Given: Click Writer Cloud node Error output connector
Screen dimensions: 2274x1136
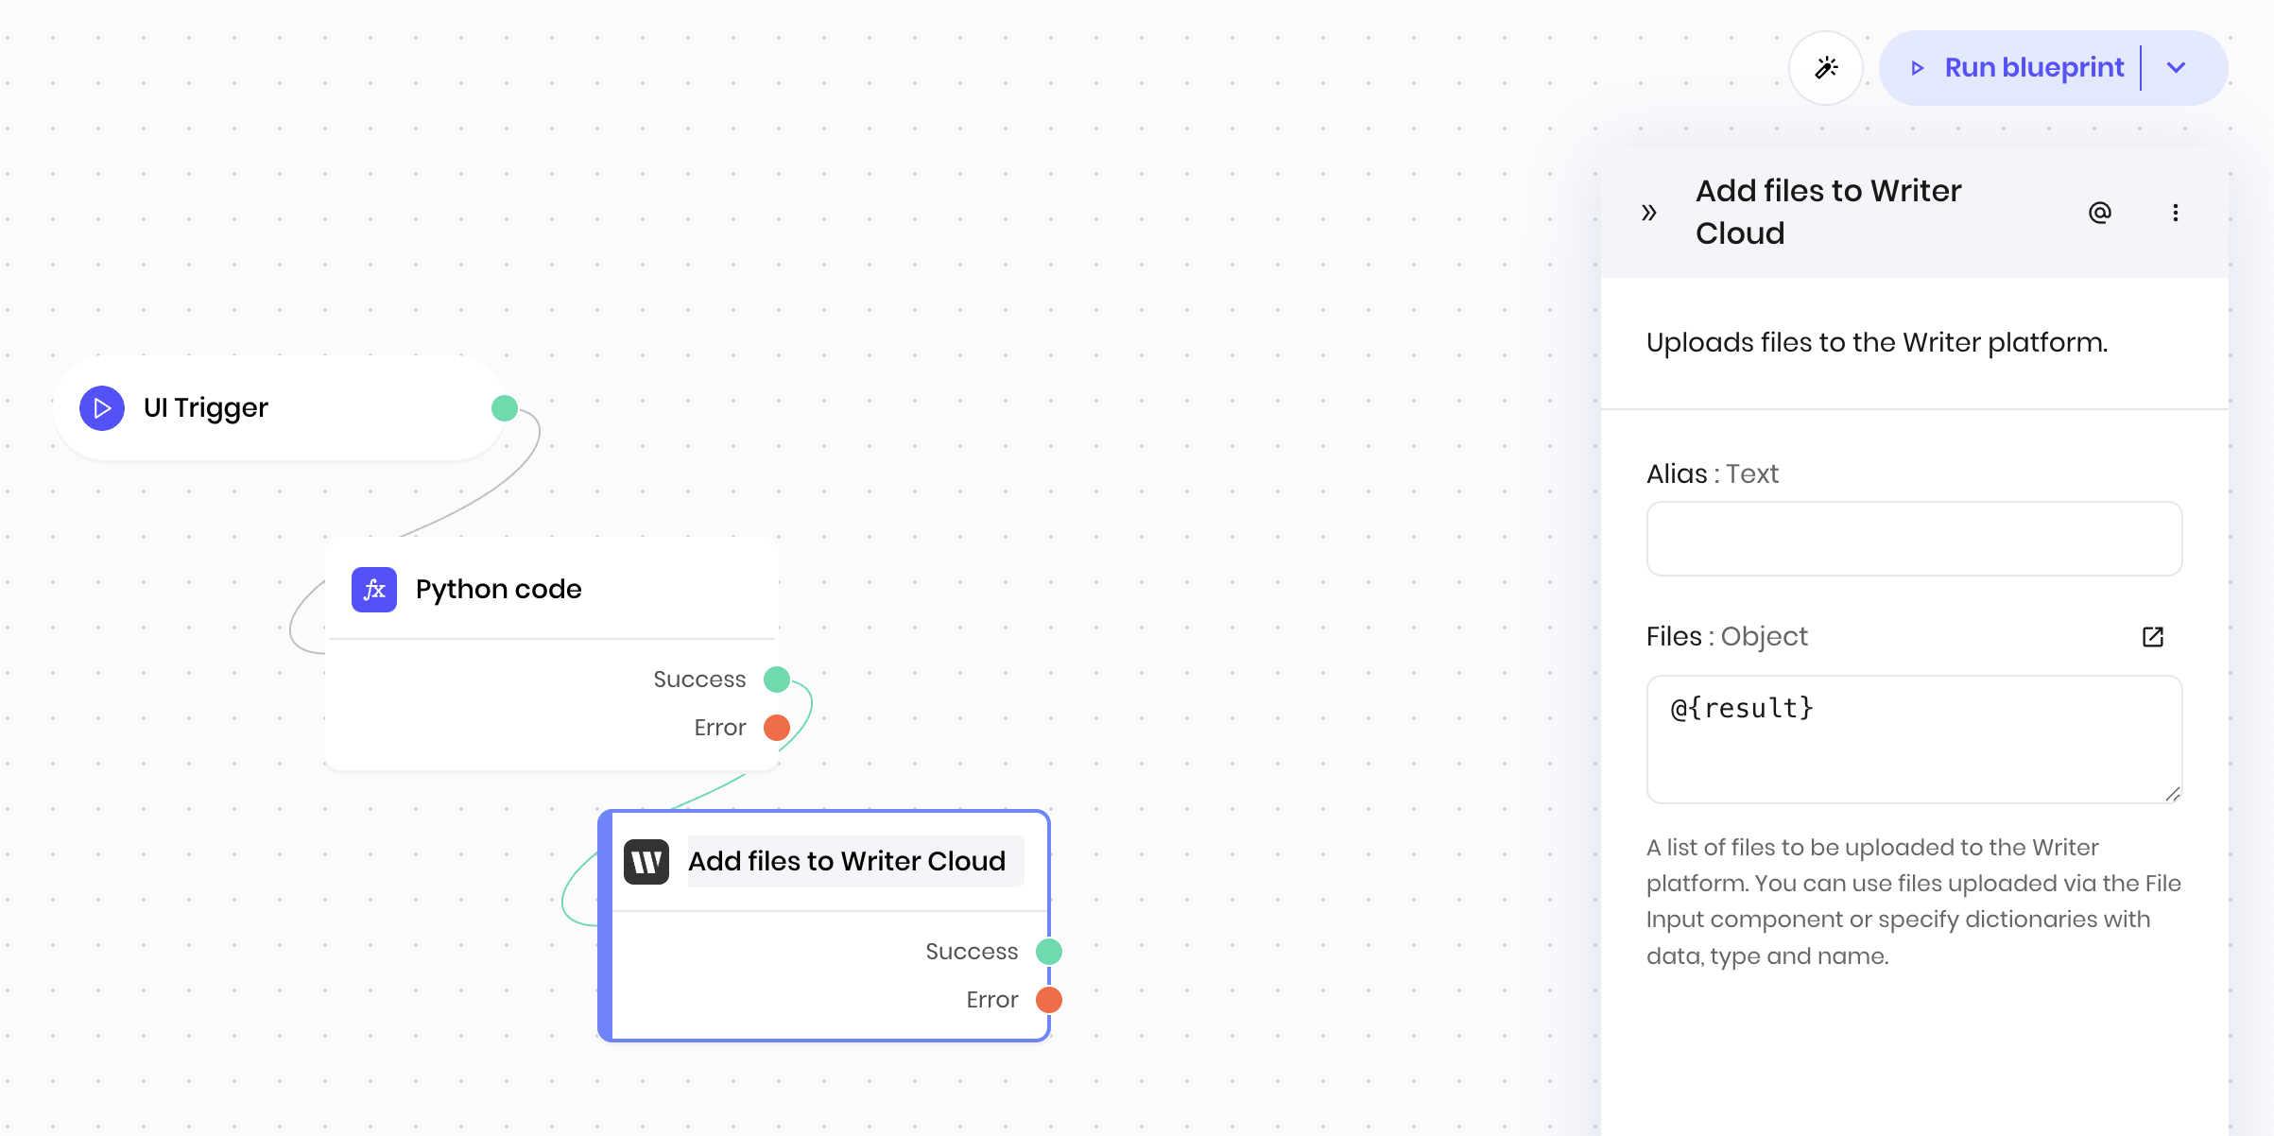Looking at the screenshot, I should tap(1049, 1000).
